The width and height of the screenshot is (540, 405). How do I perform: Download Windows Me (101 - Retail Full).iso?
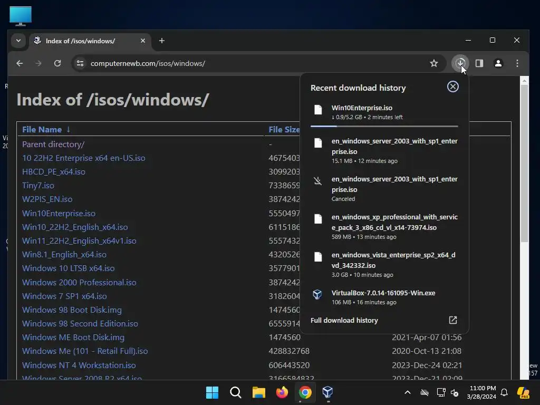point(85,351)
